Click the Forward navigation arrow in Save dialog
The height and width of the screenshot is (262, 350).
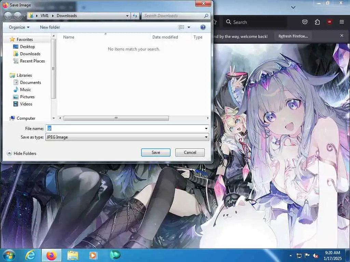point(17,16)
